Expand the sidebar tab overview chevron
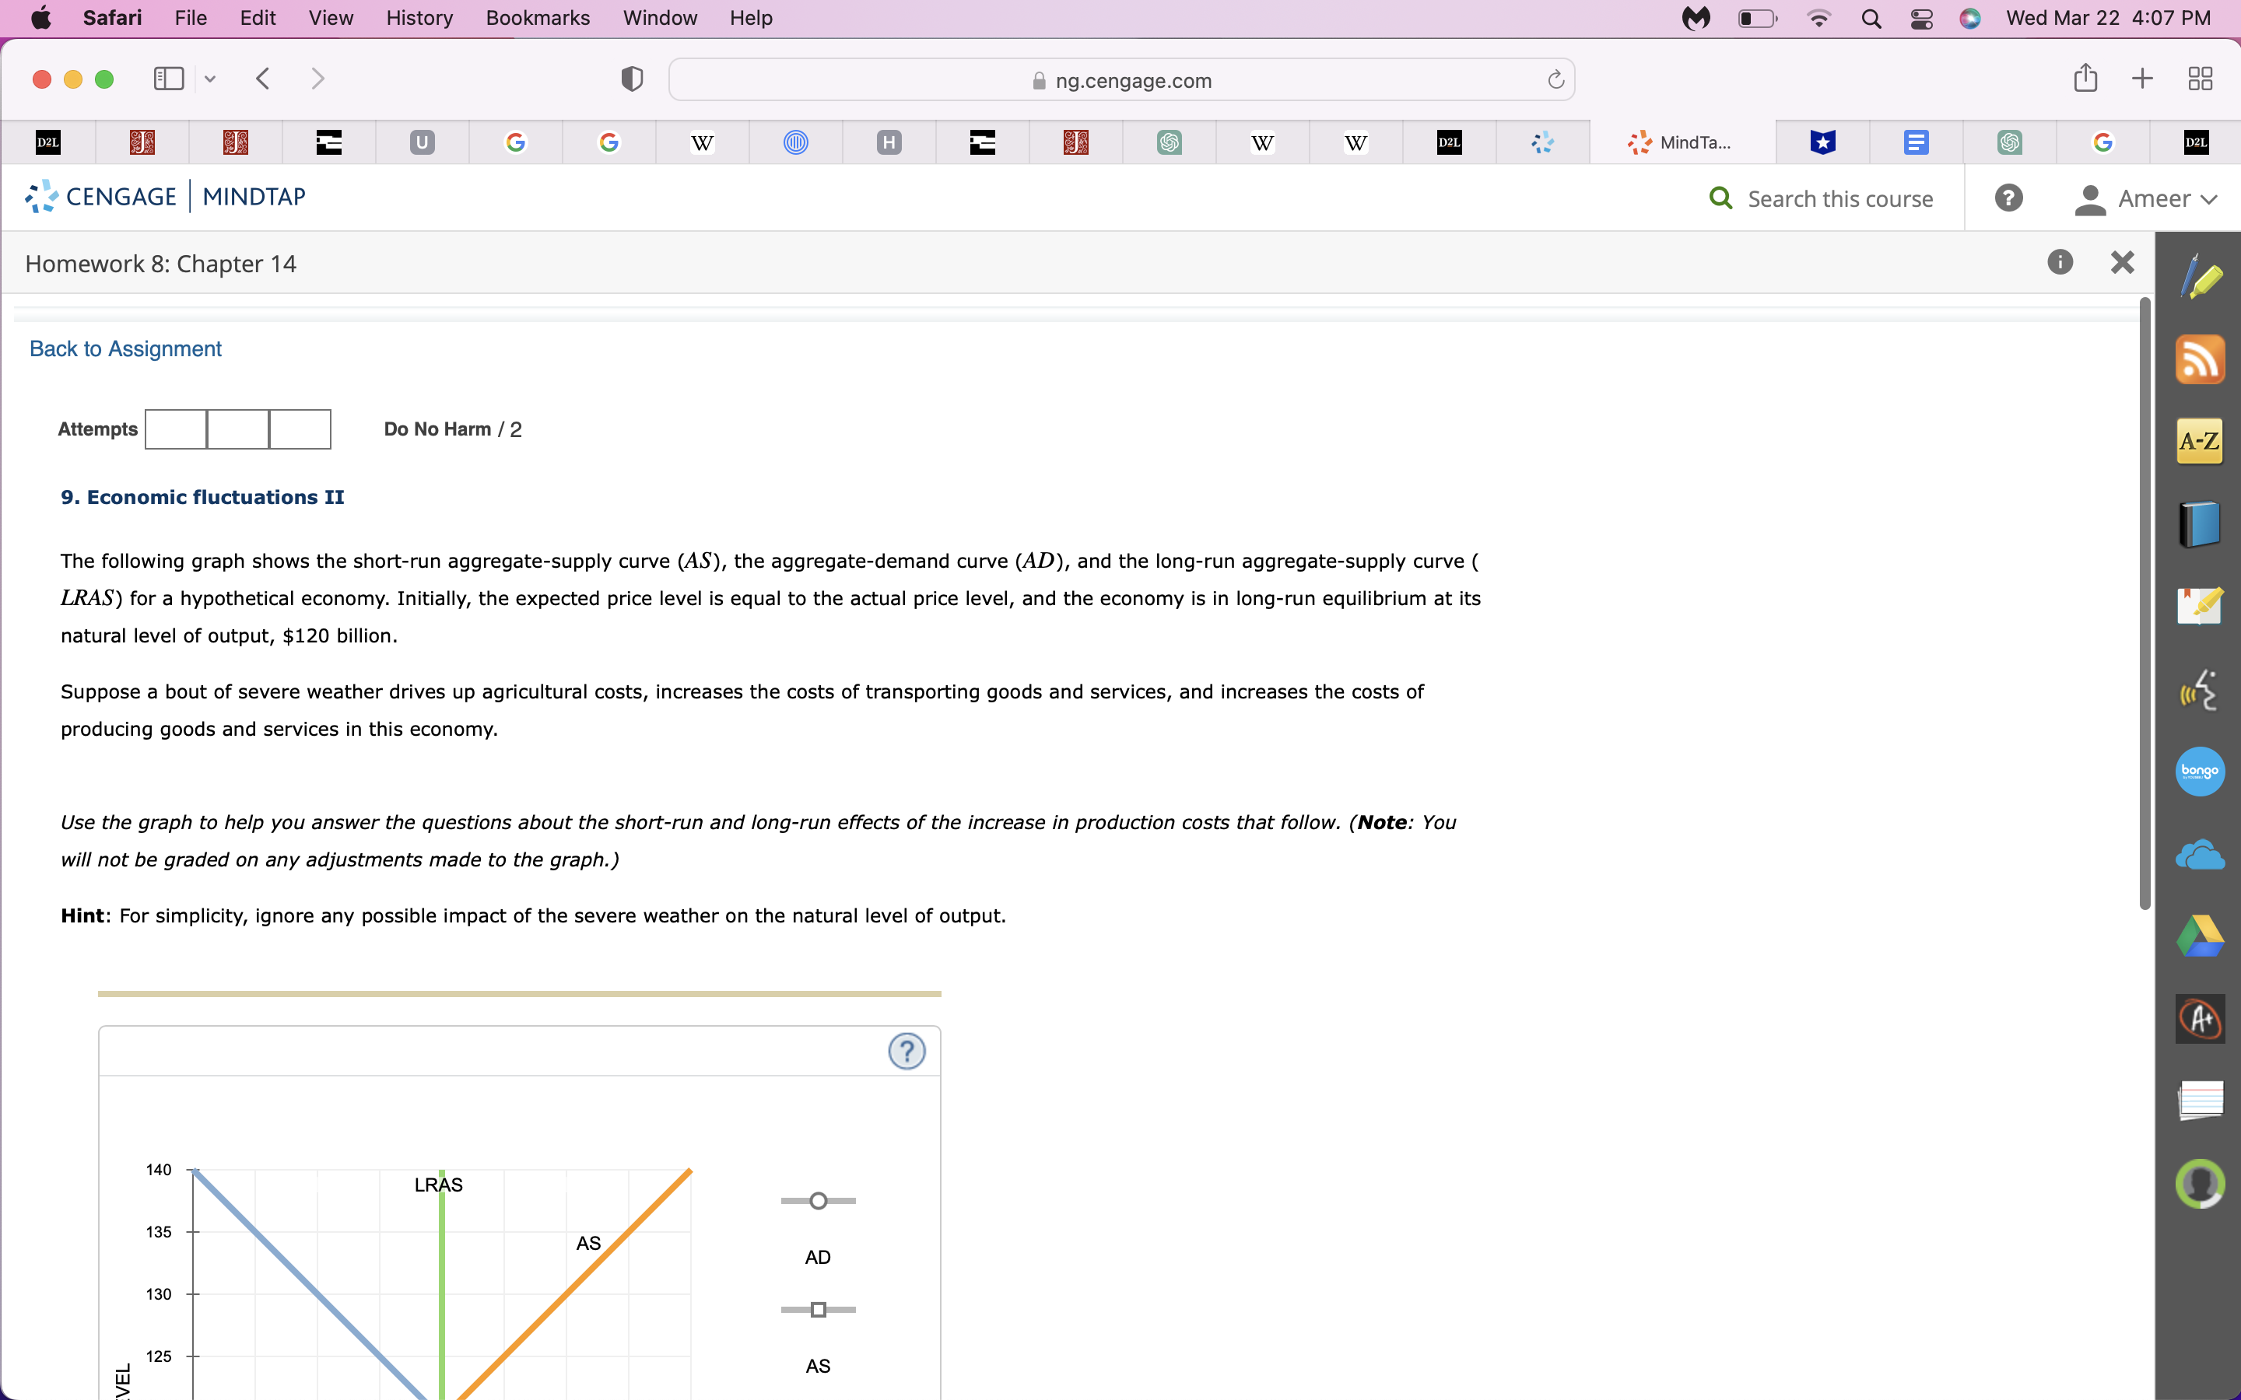The width and height of the screenshot is (2241, 1400). [x=210, y=79]
